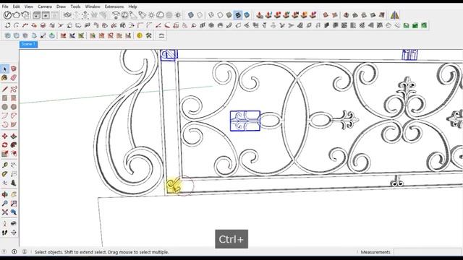Select the Position Camera tool
Screen dimensions: 463x260
click(x=4, y=223)
